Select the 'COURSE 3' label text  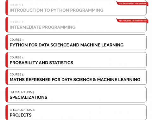(16, 40)
